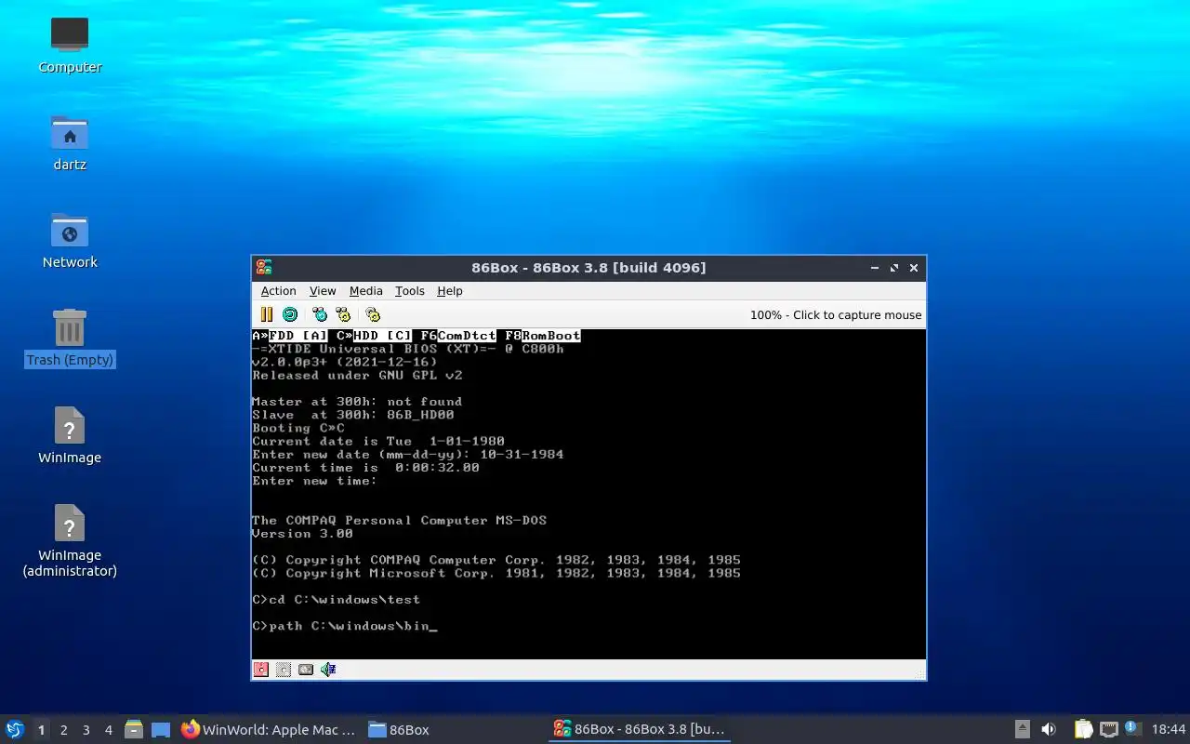Select the dartz home folder icon
This screenshot has height=744, width=1190.
pos(70,142)
